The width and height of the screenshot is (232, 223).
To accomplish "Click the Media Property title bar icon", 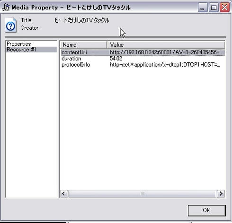I will tap(6, 8).
